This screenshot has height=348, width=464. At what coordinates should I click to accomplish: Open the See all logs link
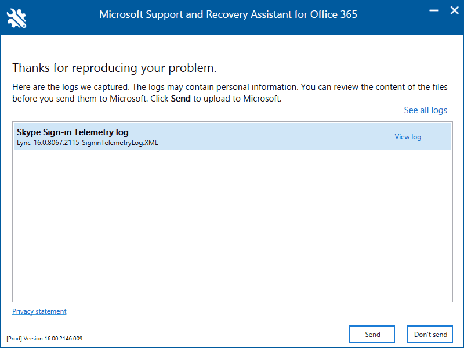point(425,110)
